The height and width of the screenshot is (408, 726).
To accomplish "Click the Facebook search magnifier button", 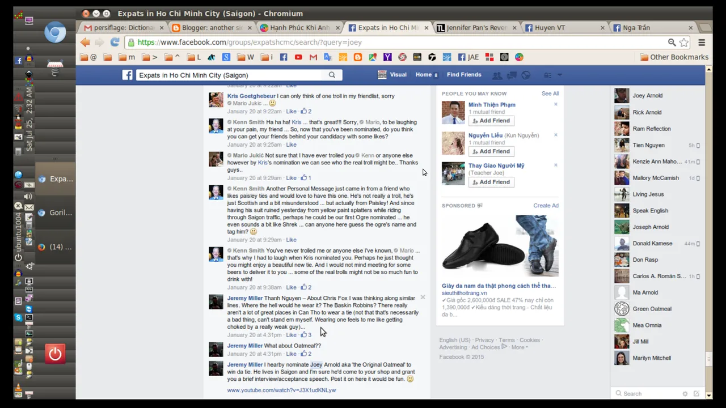I will point(332,75).
